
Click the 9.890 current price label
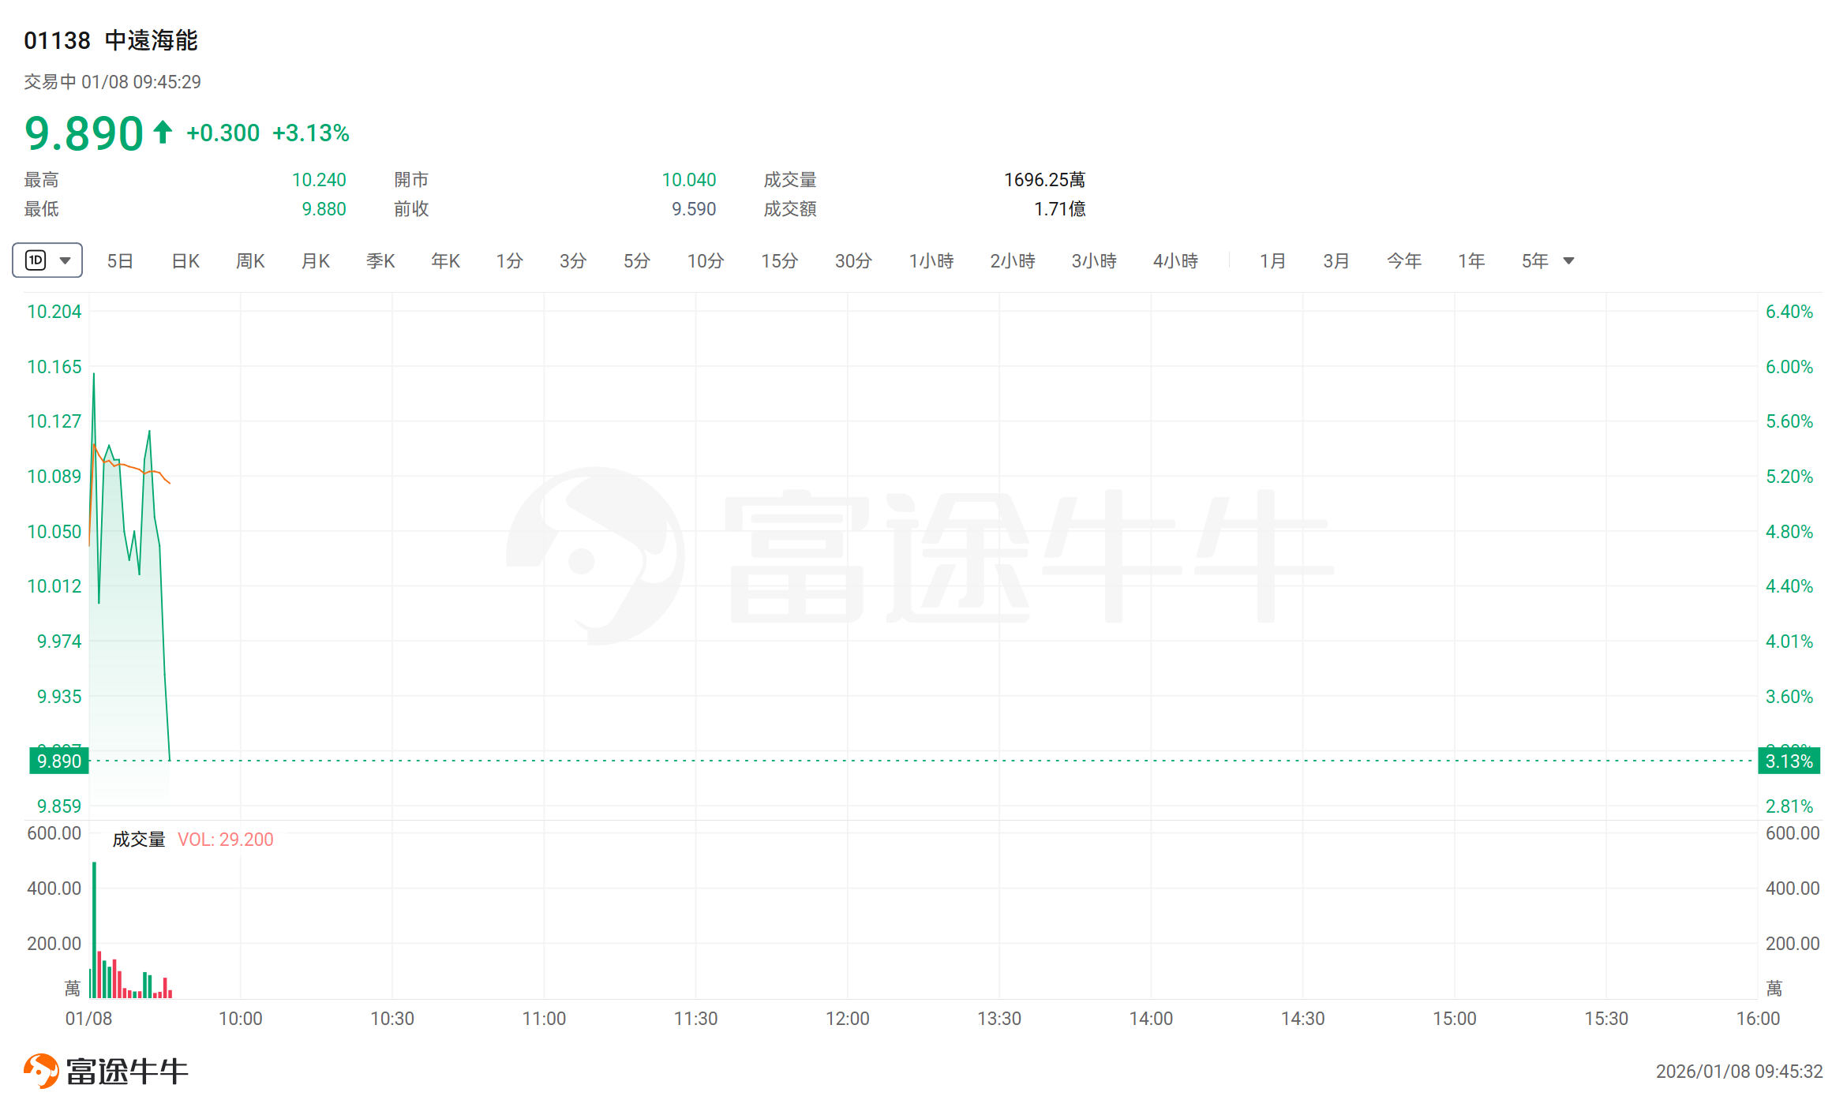coord(59,761)
